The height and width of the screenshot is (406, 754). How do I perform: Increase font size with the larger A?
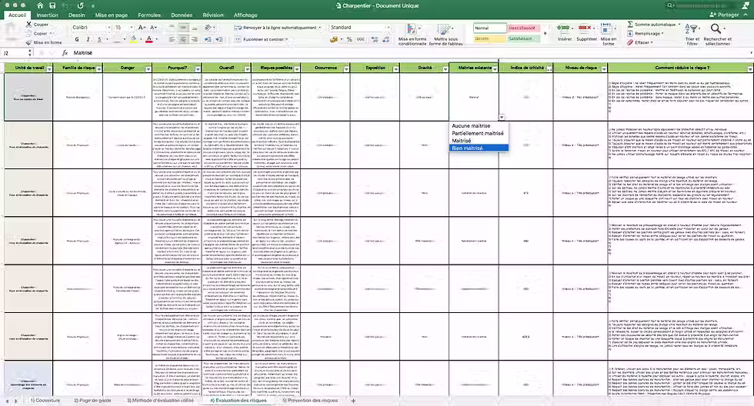[142, 28]
